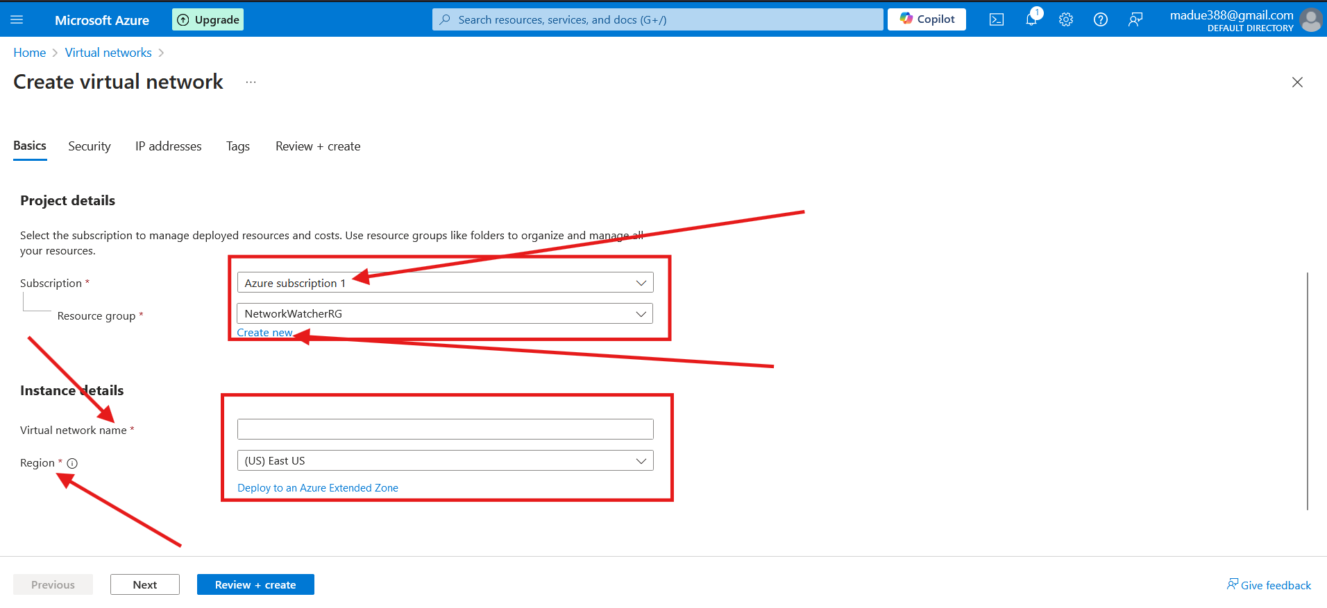
Task: Click Give feedback link
Action: pos(1269,585)
